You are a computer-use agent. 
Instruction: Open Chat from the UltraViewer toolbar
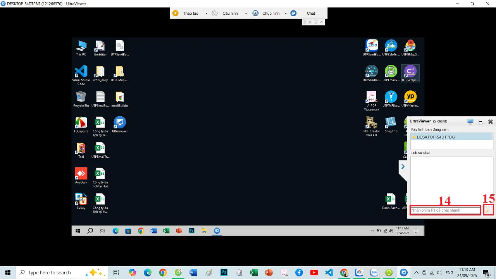pos(310,13)
